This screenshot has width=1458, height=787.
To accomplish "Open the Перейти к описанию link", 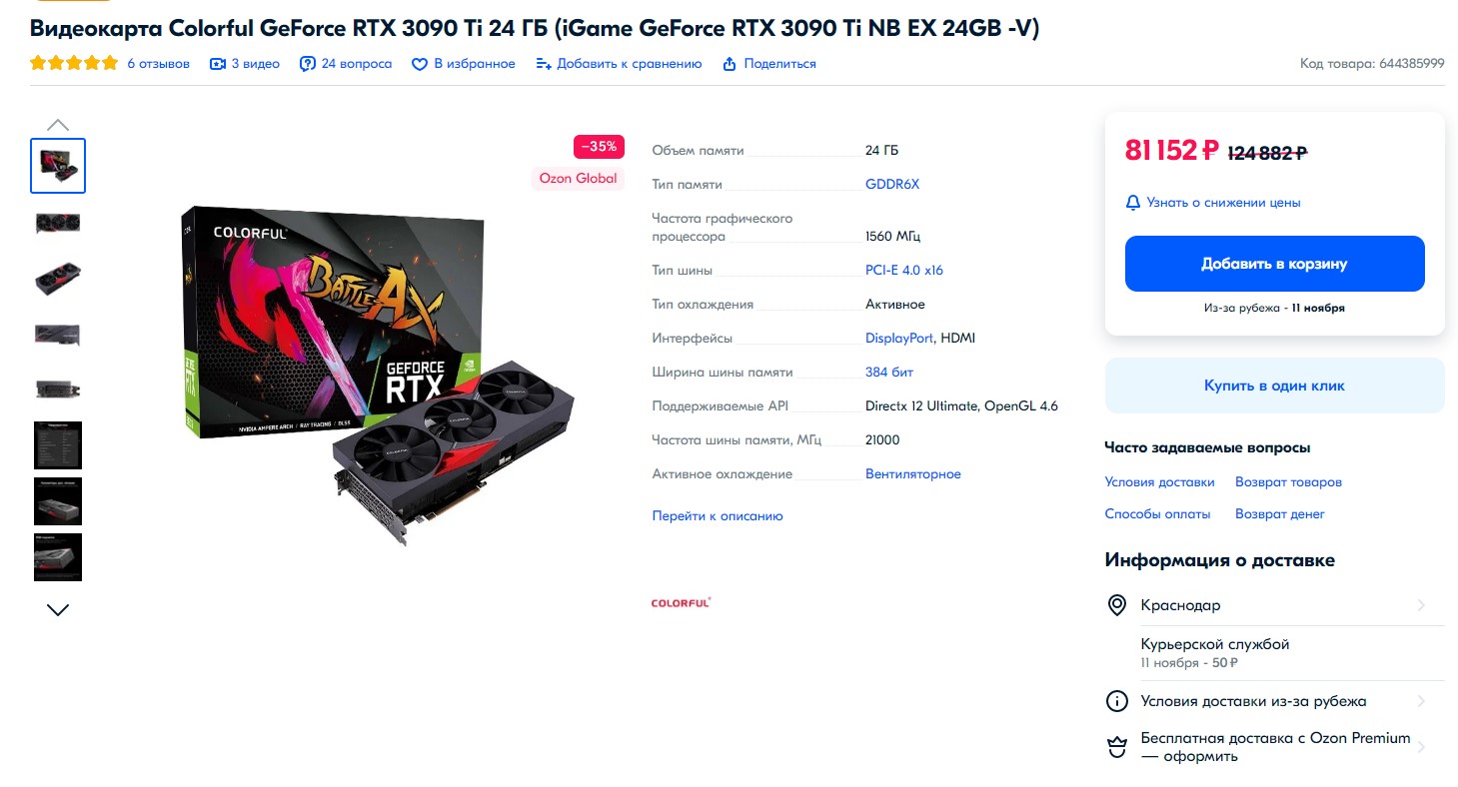I will coord(718,516).
